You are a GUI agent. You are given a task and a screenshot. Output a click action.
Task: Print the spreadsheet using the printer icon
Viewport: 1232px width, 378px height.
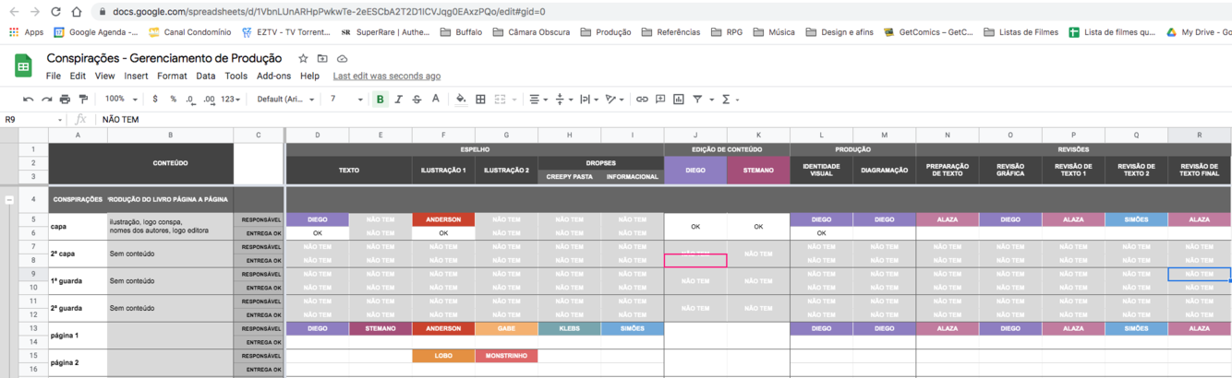[x=65, y=100]
